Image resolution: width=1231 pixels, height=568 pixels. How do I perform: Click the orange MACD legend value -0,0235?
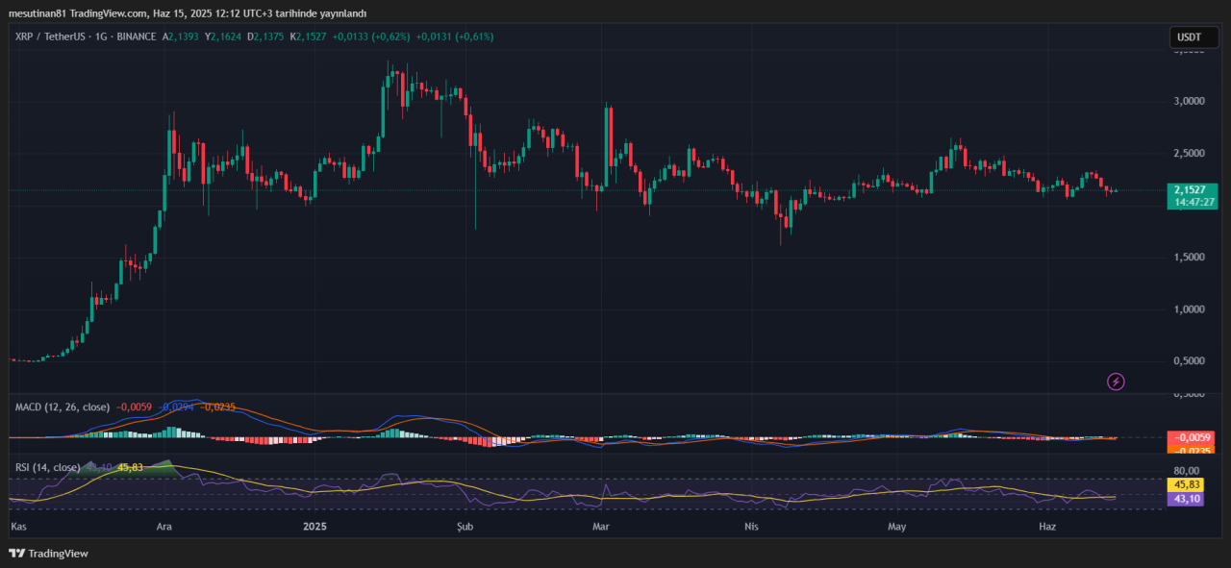pos(218,407)
